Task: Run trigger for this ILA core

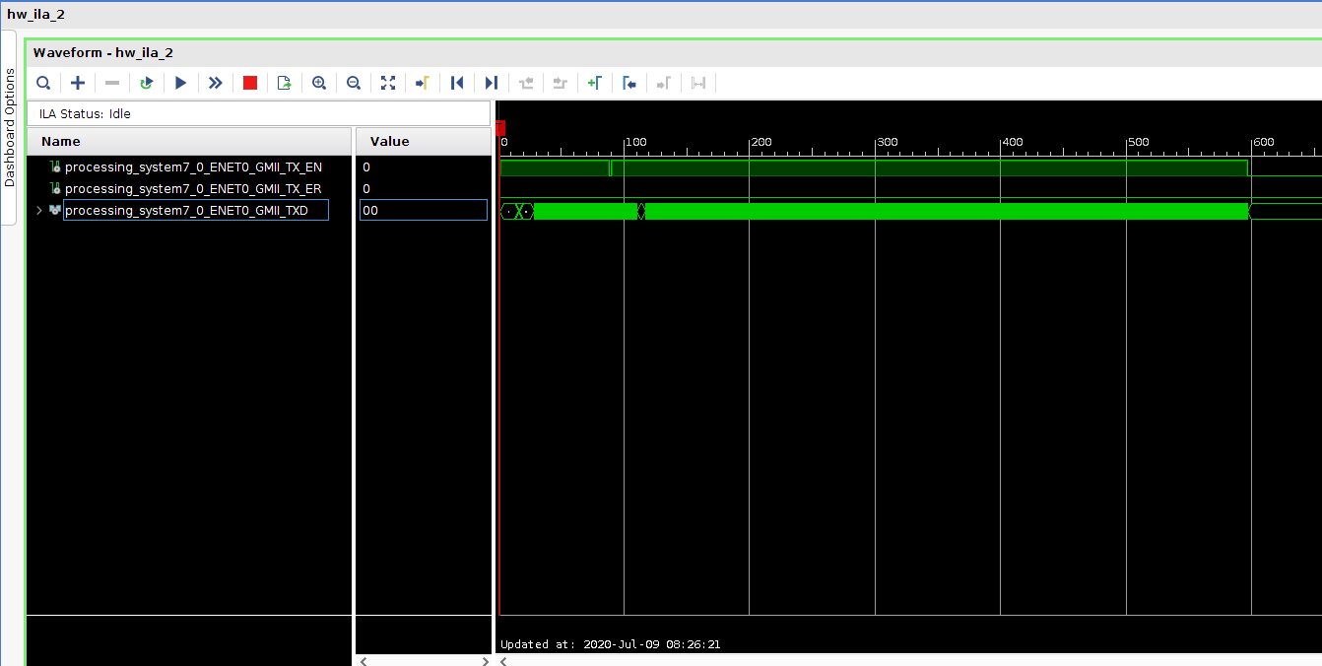Action: 180,83
